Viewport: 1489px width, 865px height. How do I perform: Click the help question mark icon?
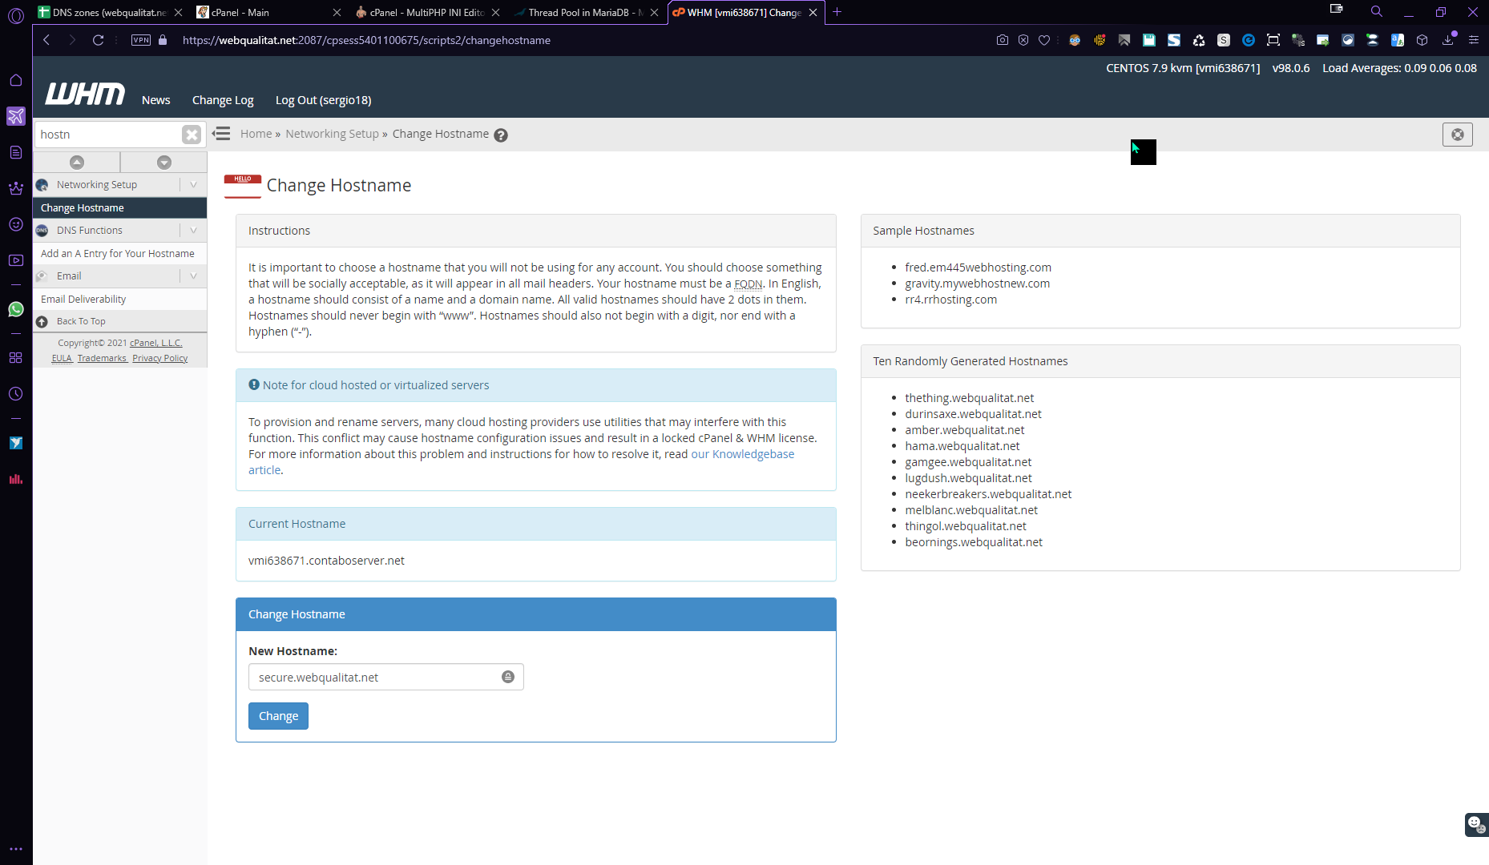pyautogui.click(x=501, y=135)
